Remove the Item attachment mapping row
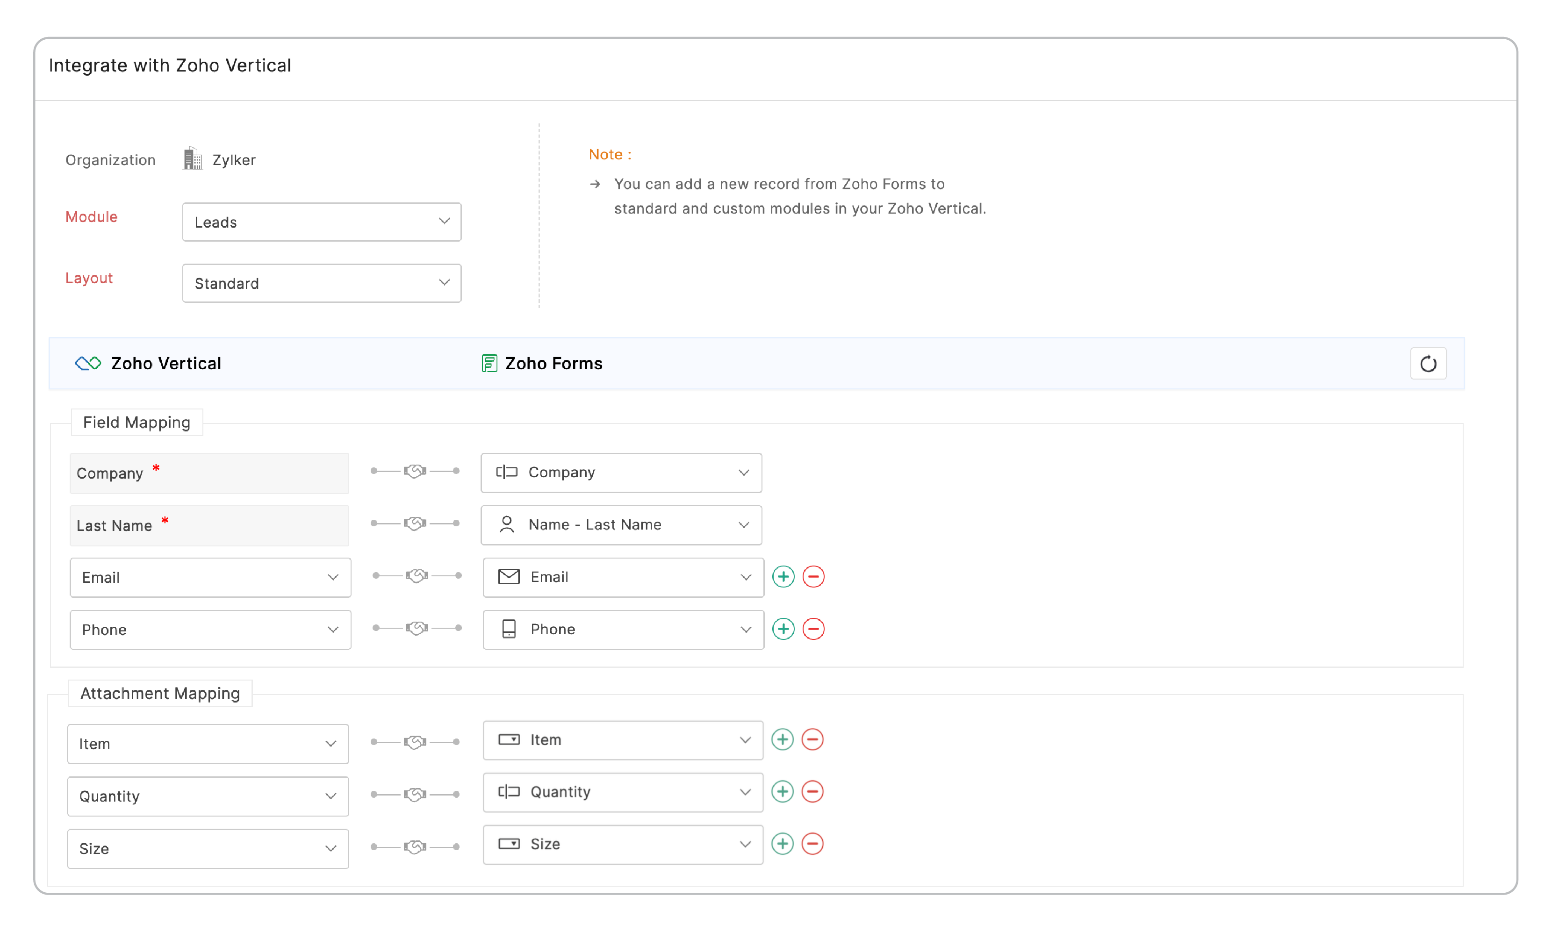This screenshot has height=932, width=1552. 812,739
